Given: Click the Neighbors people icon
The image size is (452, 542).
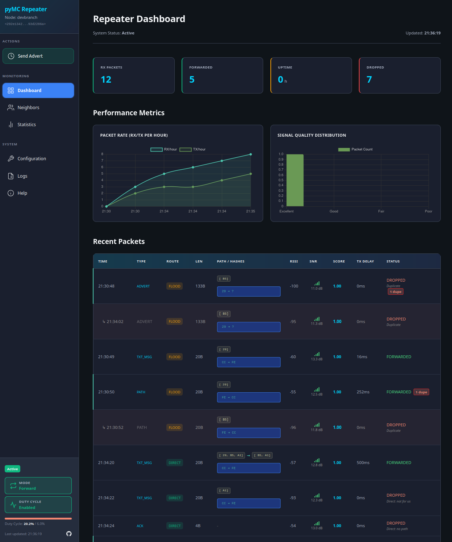Looking at the screenshot, I should 11,107.
